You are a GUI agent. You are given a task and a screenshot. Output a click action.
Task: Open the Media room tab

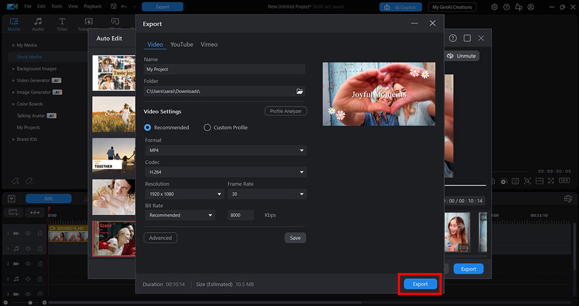point(14,24)
